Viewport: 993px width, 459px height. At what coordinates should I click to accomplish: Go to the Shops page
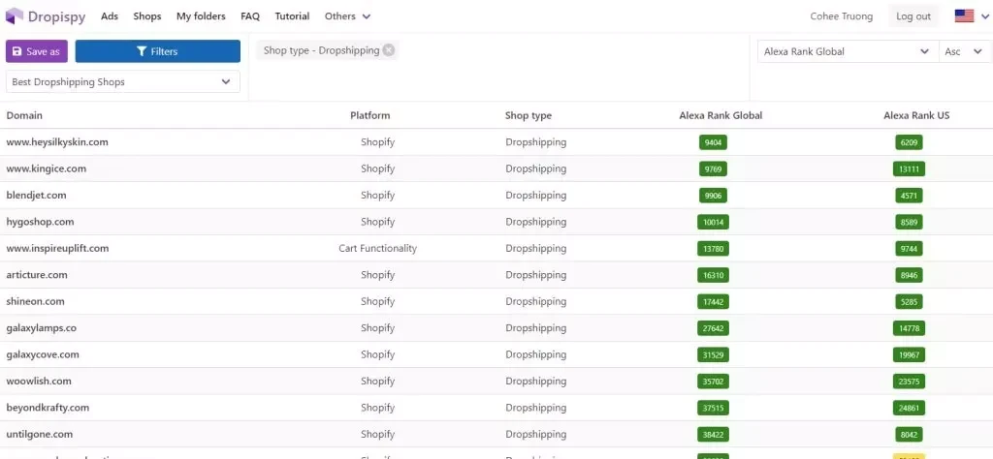click(x=147, y=16)
